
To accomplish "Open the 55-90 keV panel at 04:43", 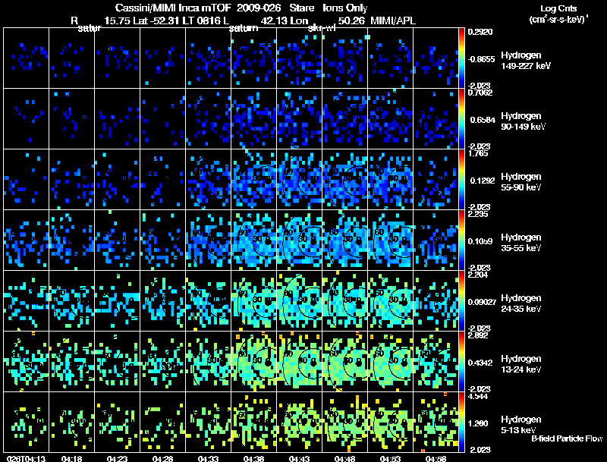I will coord(299,180).
